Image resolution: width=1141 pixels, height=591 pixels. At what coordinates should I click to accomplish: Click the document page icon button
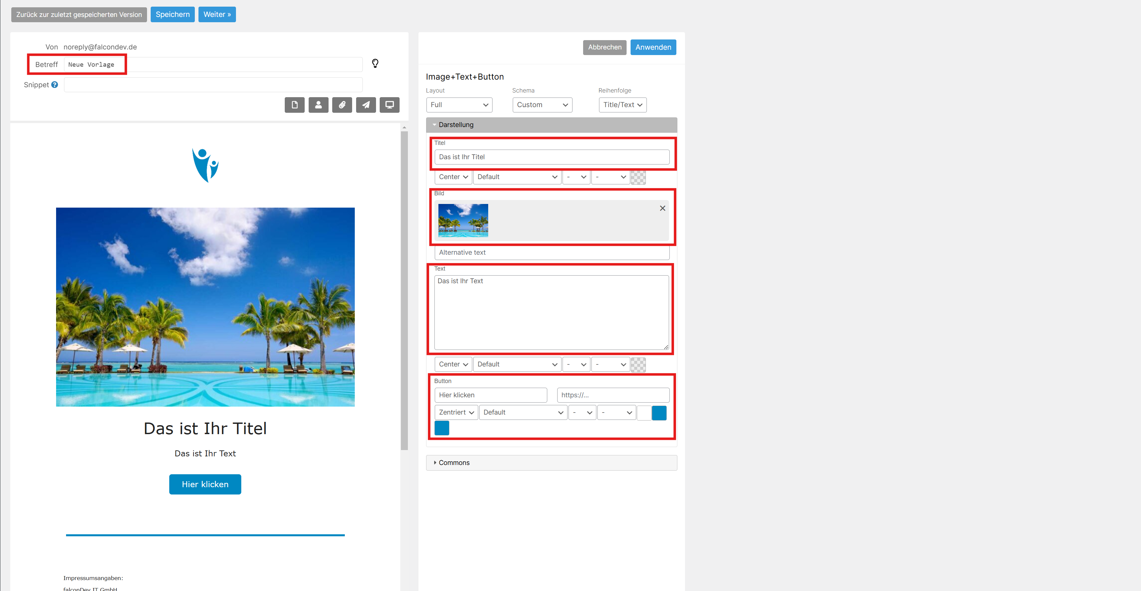click(x=295, y=105)
